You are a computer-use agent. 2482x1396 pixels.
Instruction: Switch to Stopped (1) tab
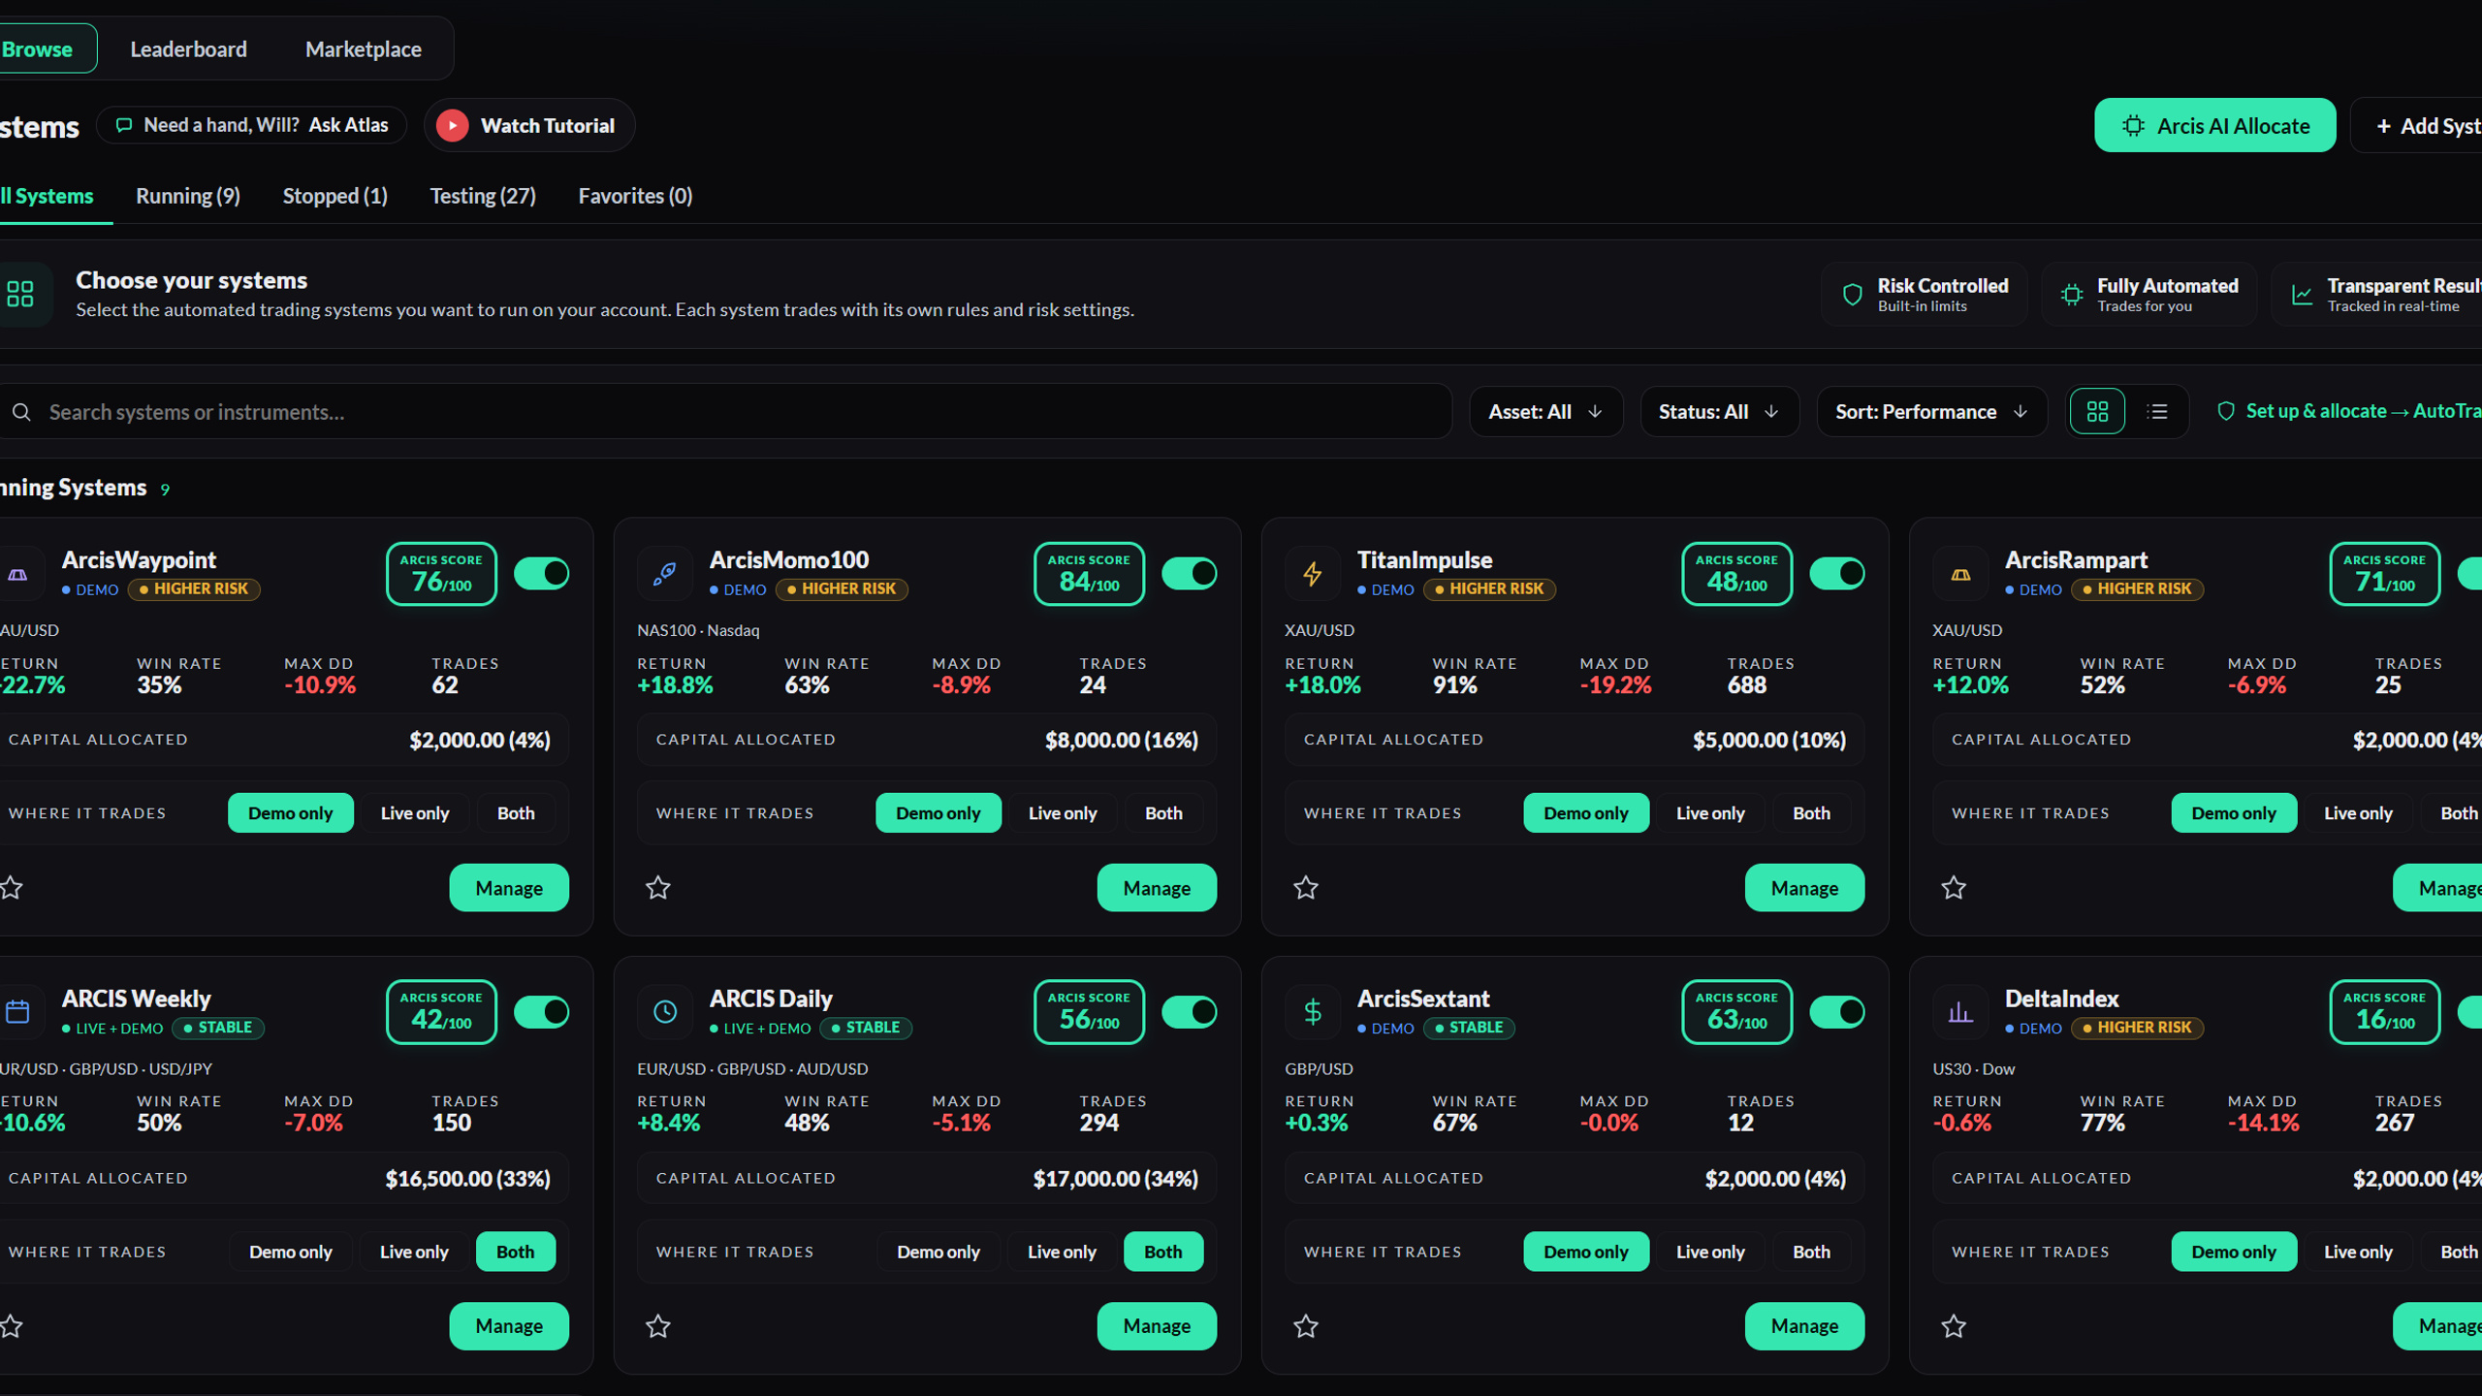coord(335,196)
